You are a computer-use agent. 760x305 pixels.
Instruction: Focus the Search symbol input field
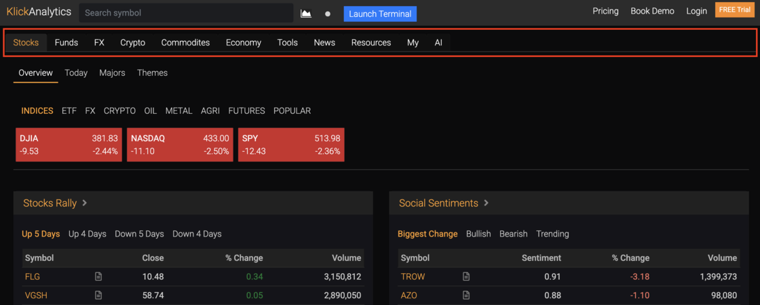(x=186, y=13)
